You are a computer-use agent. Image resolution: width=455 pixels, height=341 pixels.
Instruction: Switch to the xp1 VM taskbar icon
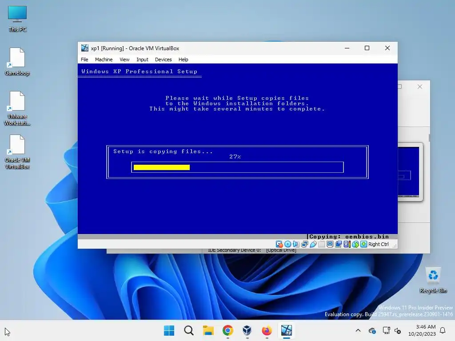[x=287, y=330]
